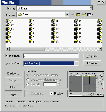
Task: Click the back arrow navigation icon
Action: point(73,15)
